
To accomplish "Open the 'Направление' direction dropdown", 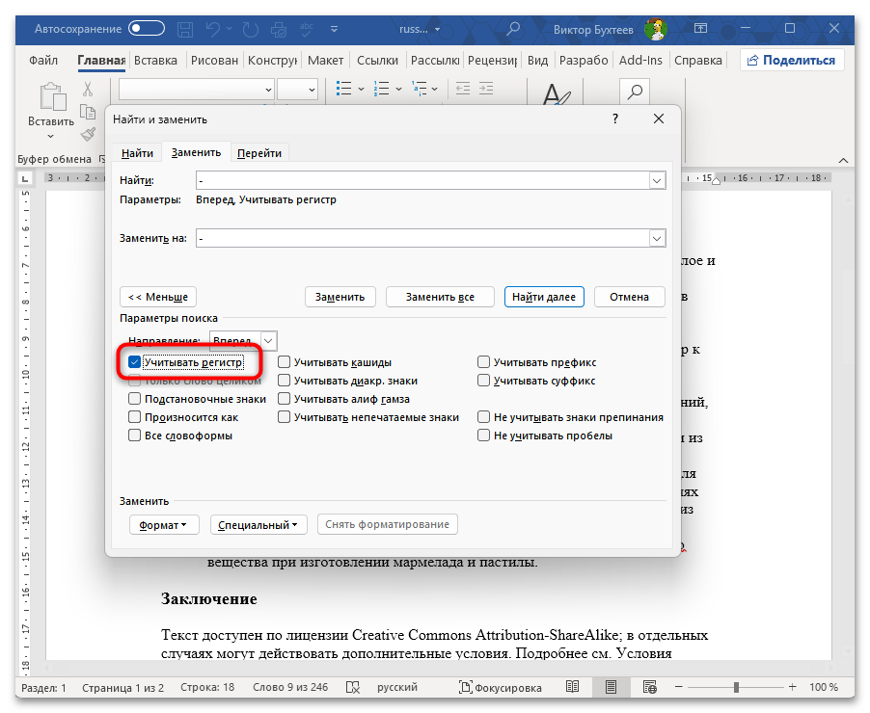I will (267, 341).
